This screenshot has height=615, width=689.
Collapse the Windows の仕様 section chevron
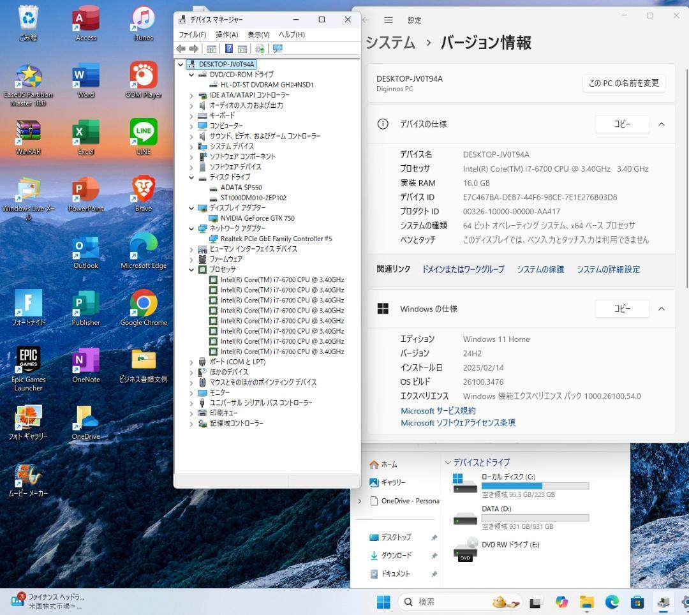(x=662, y=309)
